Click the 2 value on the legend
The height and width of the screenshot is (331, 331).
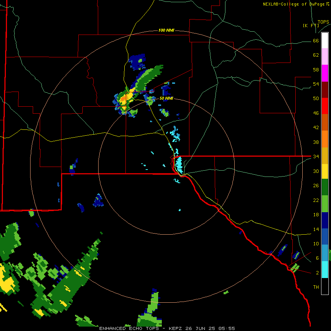click(317, 273)
